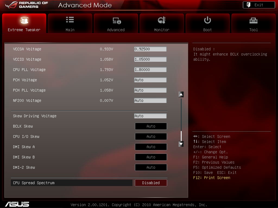Screen dimensions: 278x208
Task: Click the VCCSA Voltage label
Action: coord(27,49)
